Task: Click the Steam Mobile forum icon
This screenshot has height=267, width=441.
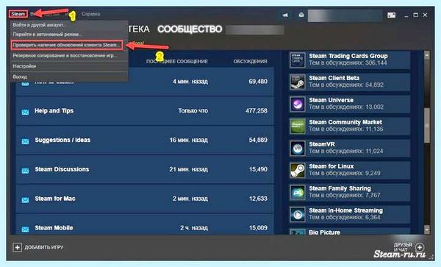Action: (25, 229)
